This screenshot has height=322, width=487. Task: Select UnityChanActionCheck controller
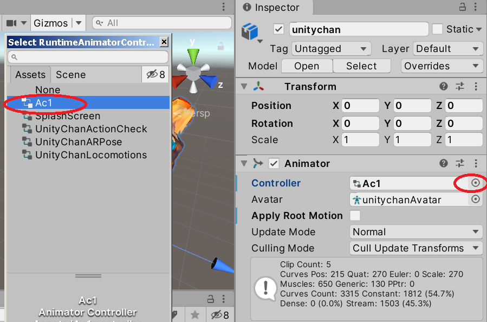click(88, 128)
